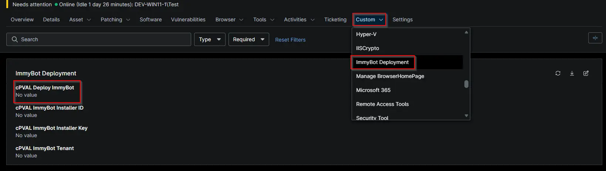606x171 pixels.
Task: Expand the Activities tab menu
Action: (299, 19)
